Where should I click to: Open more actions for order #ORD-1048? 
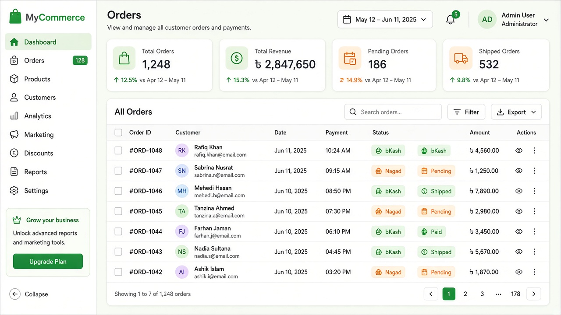pyautogui.click(x=534, y=150)
